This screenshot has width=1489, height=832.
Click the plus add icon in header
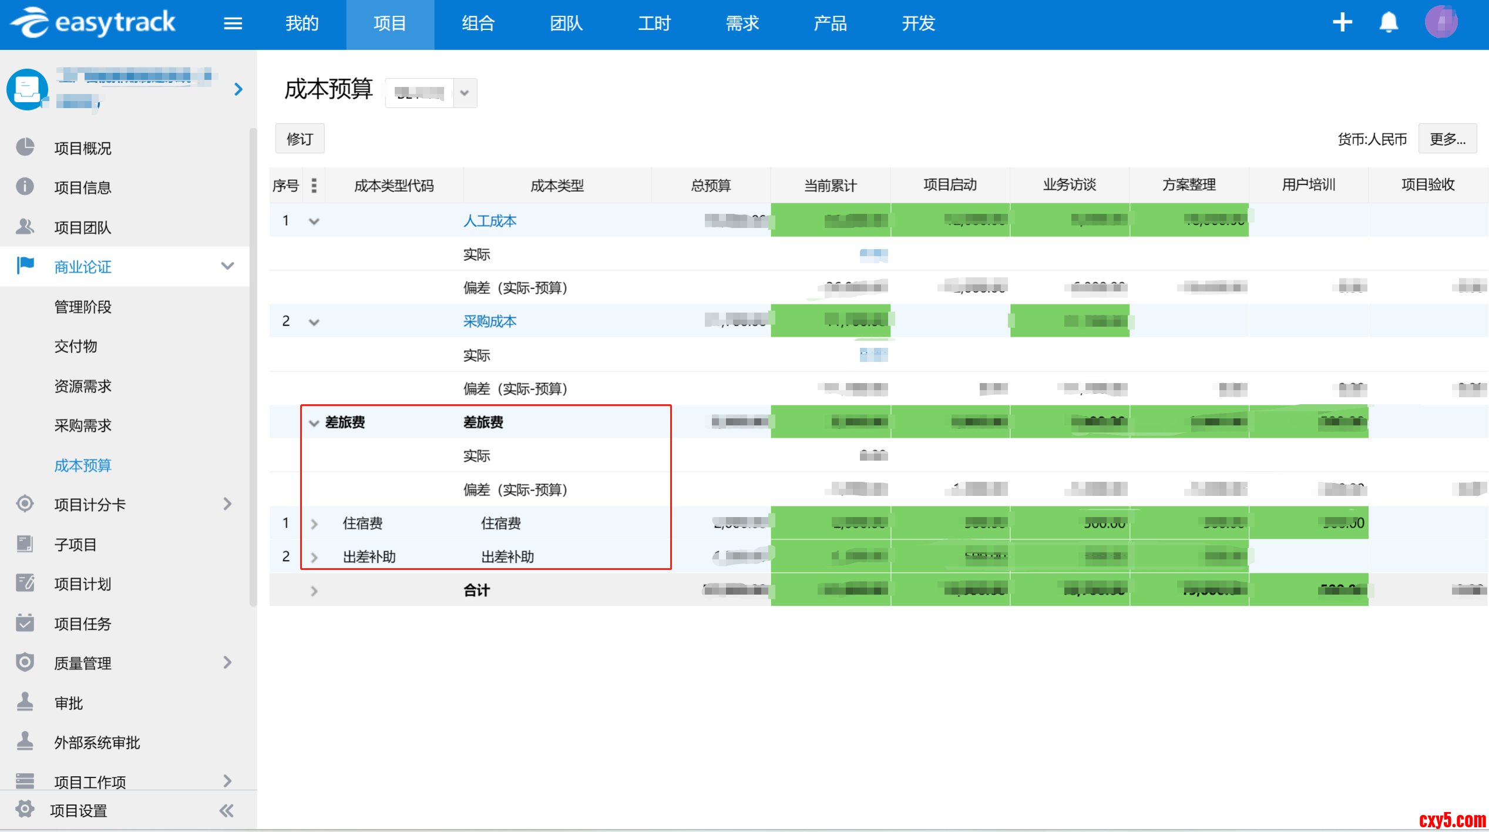(1342, 23)
